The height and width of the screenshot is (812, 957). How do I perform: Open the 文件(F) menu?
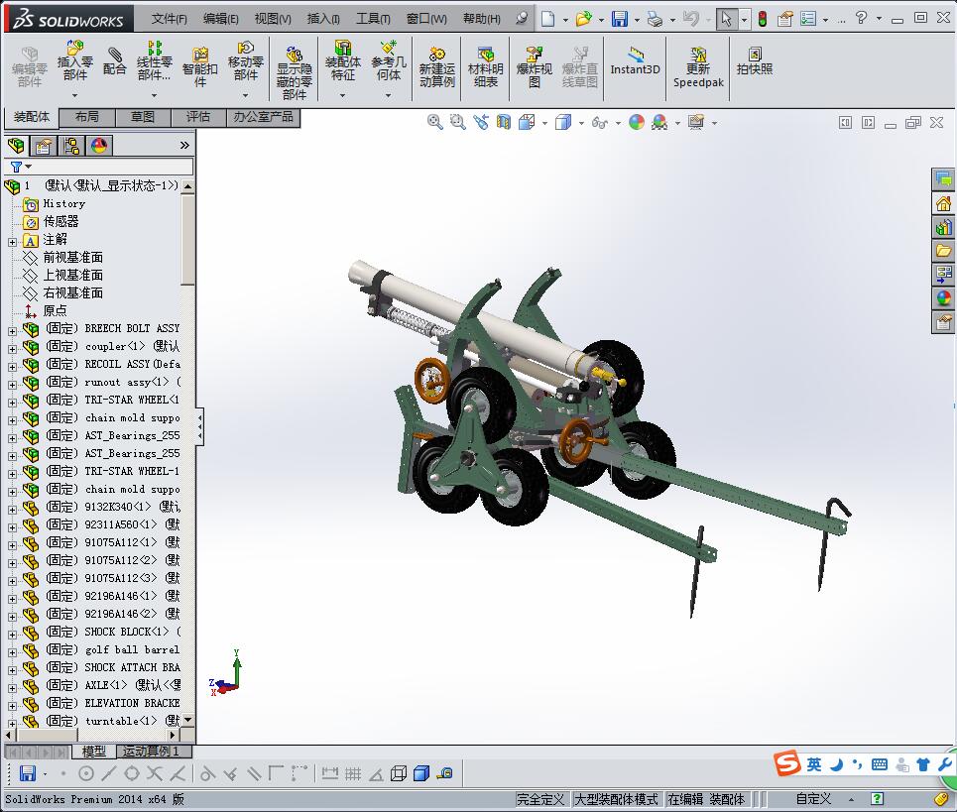click(169, 19)
